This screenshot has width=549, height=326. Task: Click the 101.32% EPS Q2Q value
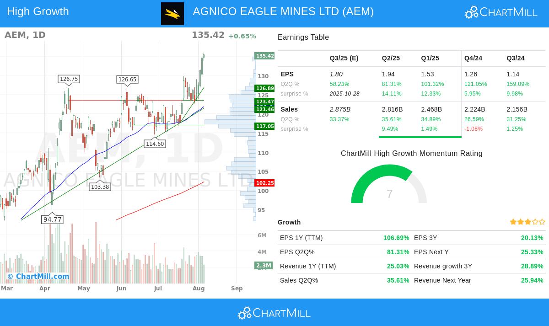pyautogui.click(x=432, y=84)
